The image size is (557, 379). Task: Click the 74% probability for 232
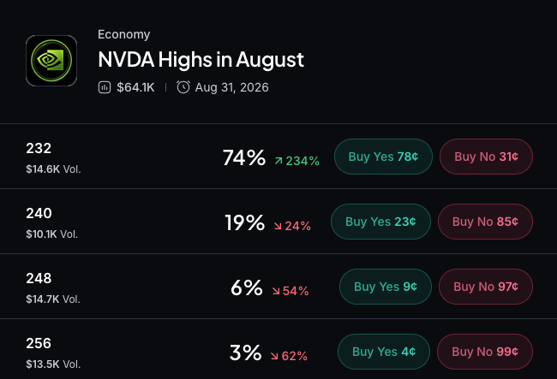tap(244, 157)
